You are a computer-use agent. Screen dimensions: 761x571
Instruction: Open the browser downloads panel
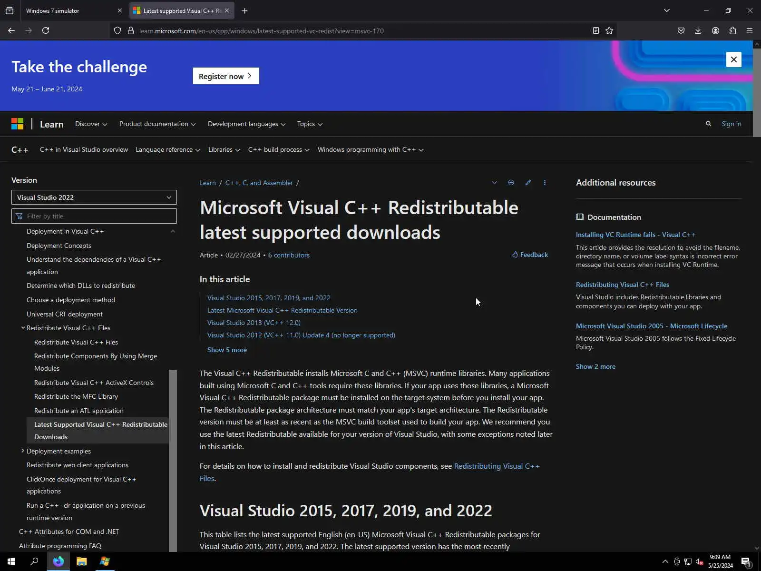coord(698,30)
